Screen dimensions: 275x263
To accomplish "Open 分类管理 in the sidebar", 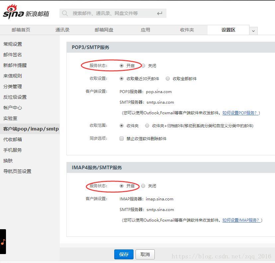I will coord(13,86).
